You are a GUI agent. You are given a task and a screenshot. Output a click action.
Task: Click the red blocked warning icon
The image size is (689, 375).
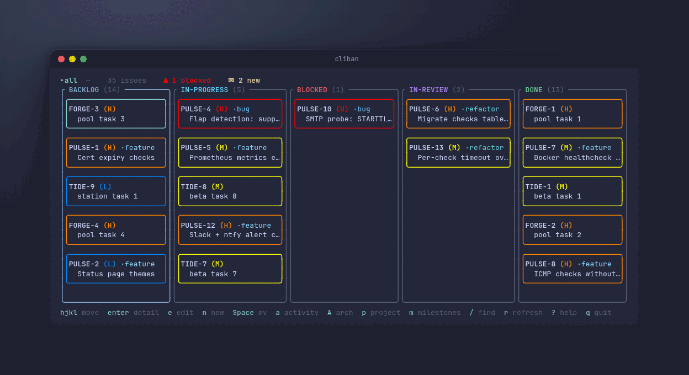(166, 81)
